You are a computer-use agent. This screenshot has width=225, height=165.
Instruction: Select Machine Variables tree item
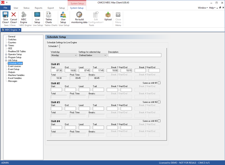[x=16, y=75]
